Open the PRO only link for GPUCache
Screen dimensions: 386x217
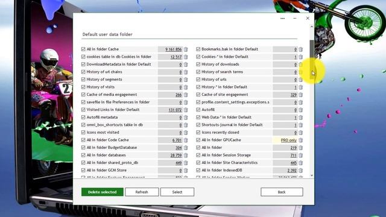[x=288, y=140]
